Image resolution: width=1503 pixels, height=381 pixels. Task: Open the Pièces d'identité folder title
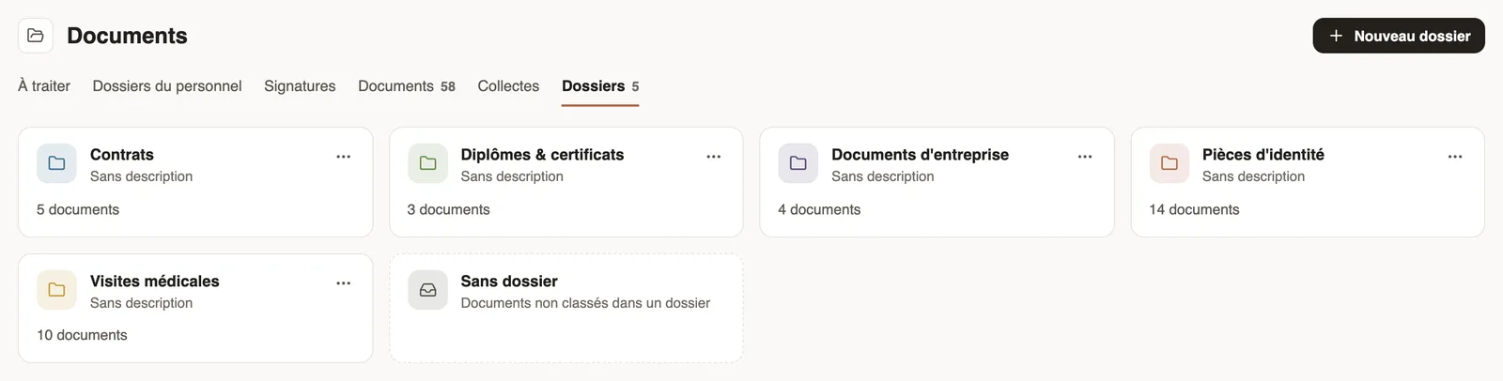click(x=1263, y=155)
